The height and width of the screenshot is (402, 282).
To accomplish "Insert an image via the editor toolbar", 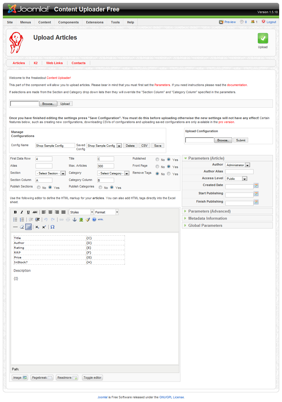I will pos(81,219).
